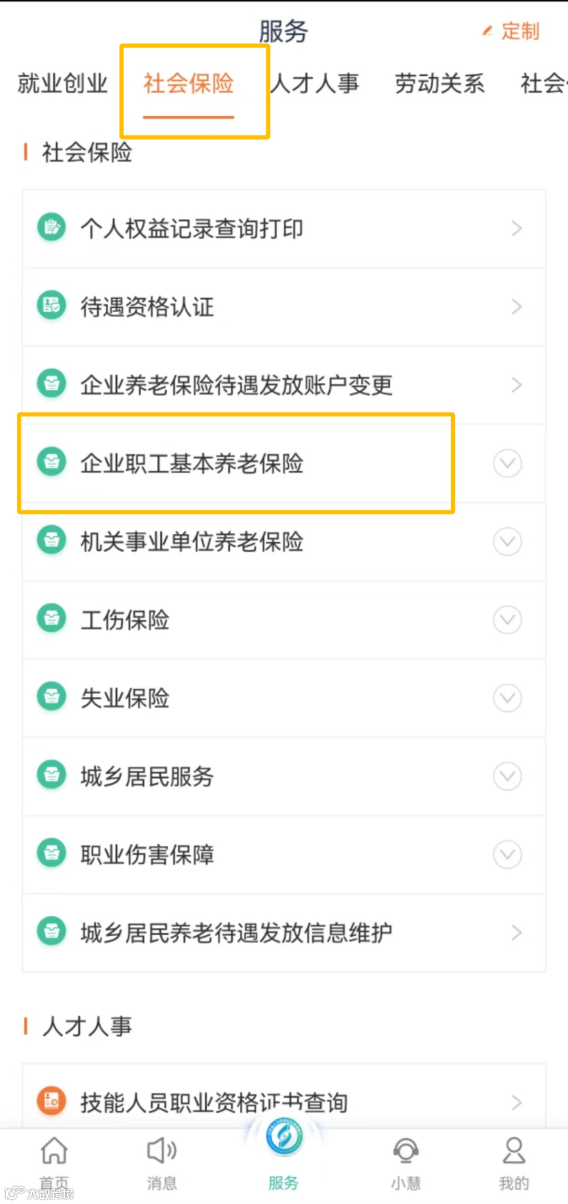Select the 失业保险 service icon

coord(51,697)
